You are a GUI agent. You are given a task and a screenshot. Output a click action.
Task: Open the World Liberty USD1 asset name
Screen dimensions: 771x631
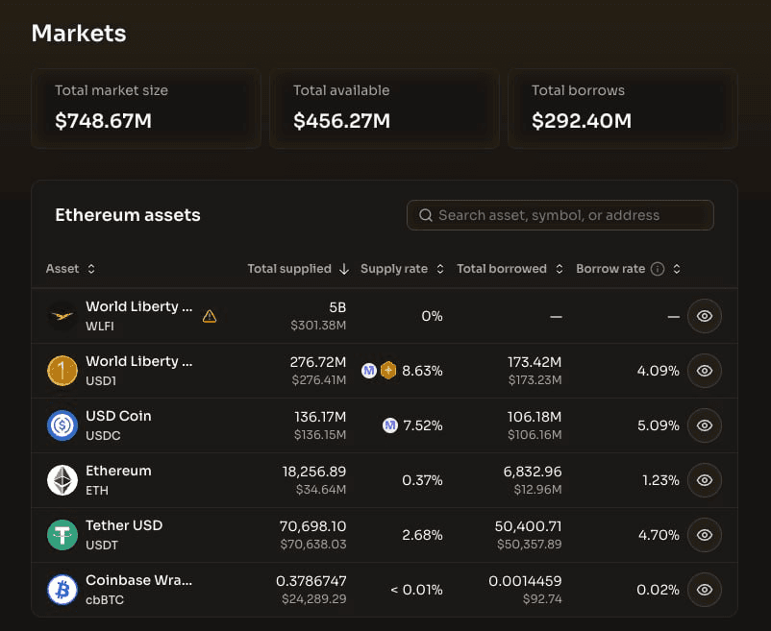coord(139,361)
